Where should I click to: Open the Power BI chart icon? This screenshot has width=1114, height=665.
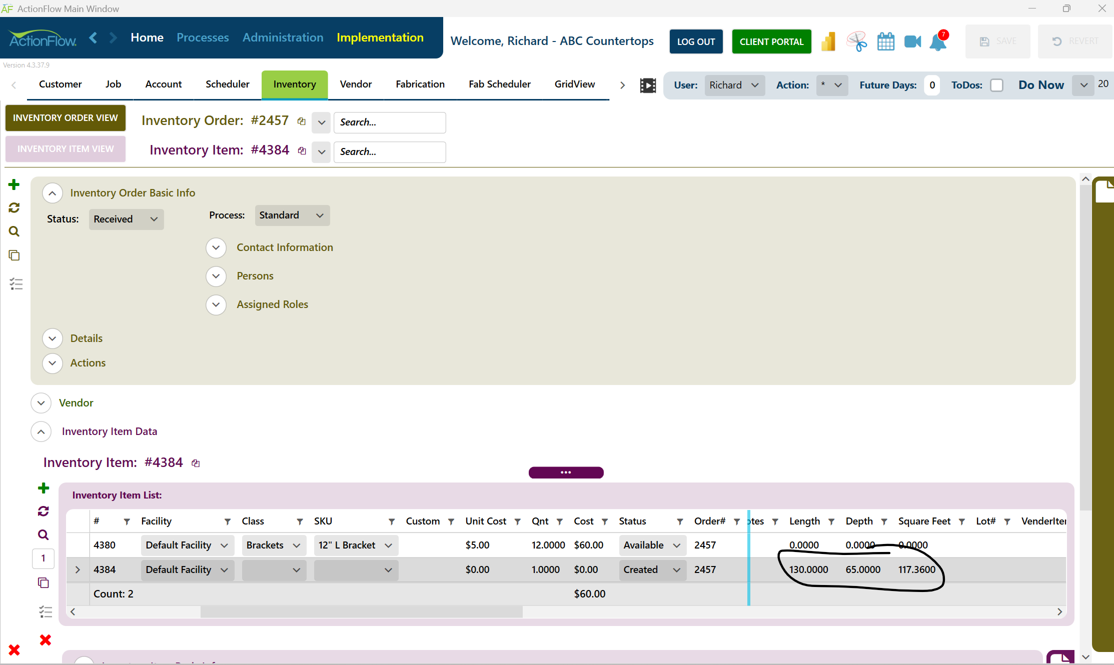coord(828,42)
